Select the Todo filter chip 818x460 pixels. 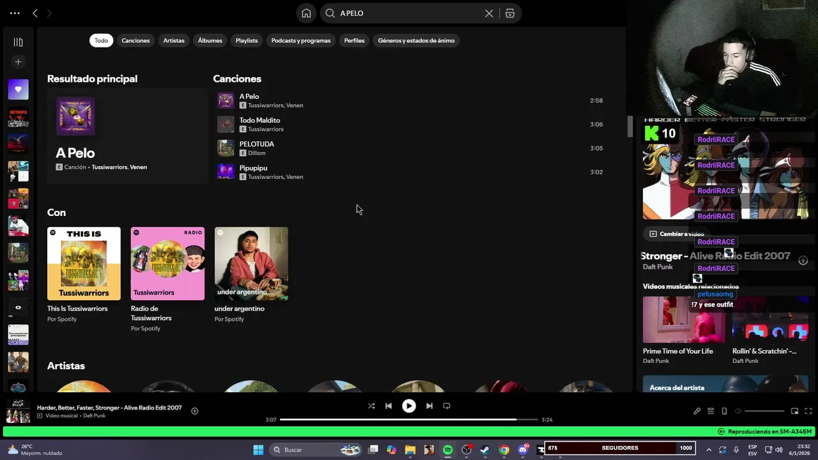[101, 40]
